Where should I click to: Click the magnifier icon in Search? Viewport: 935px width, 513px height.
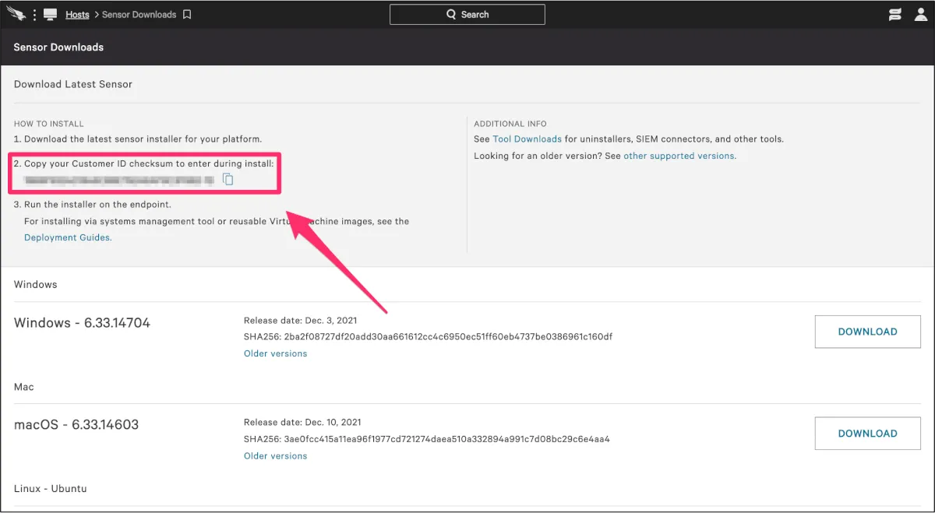(451, 15)
